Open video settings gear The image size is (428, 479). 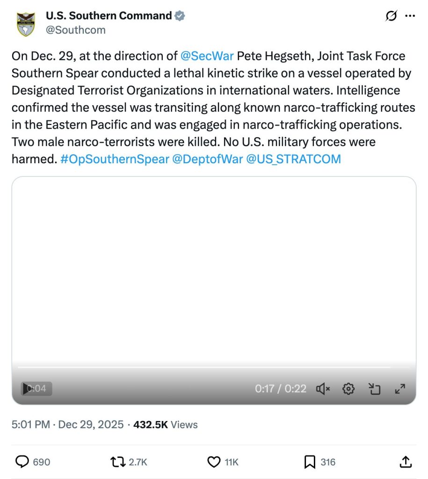(x=348, y=389)
